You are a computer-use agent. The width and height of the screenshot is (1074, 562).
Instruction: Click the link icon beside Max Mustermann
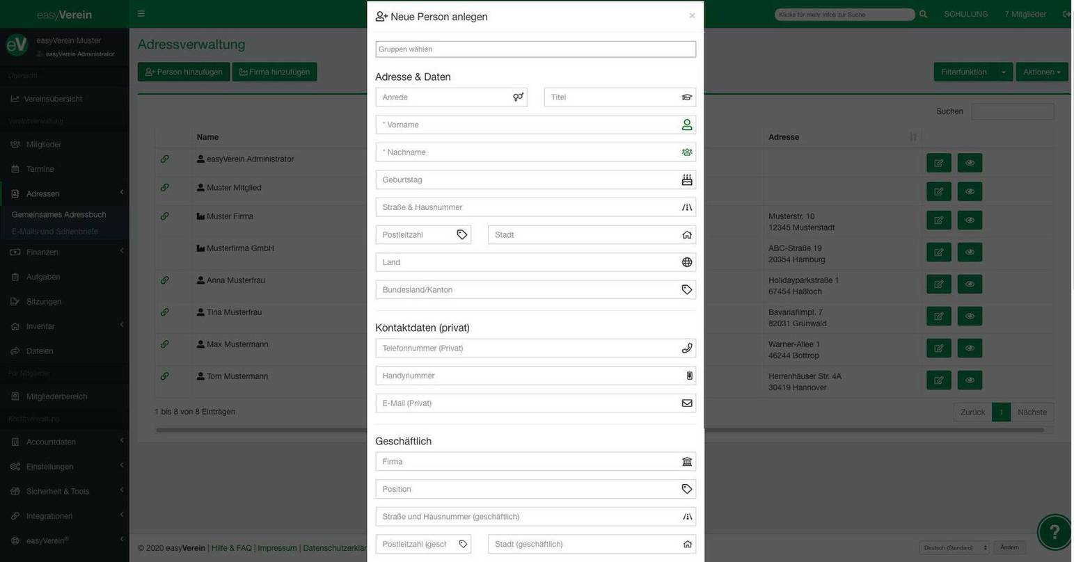(x=165, y=344)
